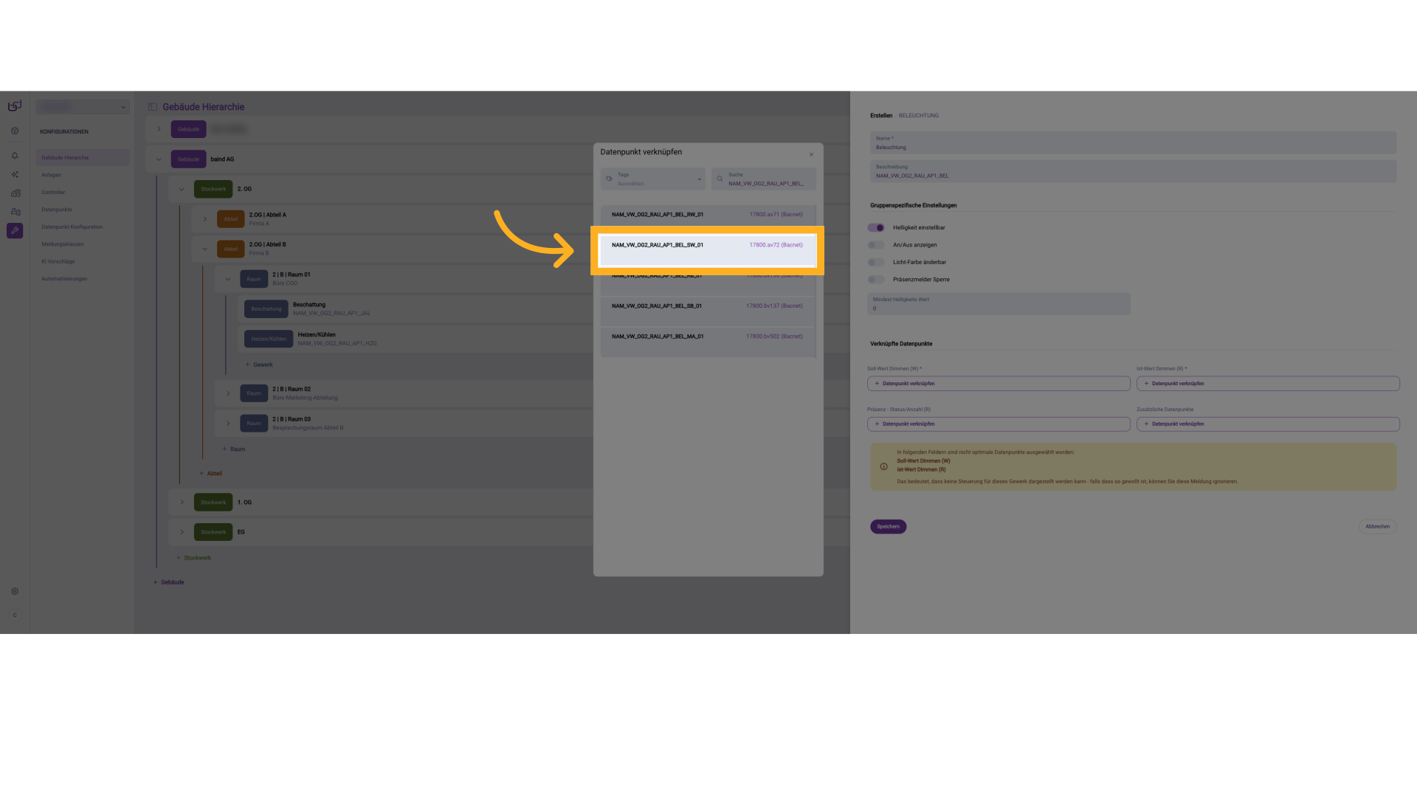Toggle sidebar panel icon beside Gebäude Hierarchie
This screenshot has width=1417, height=797.
click(153, 107)
